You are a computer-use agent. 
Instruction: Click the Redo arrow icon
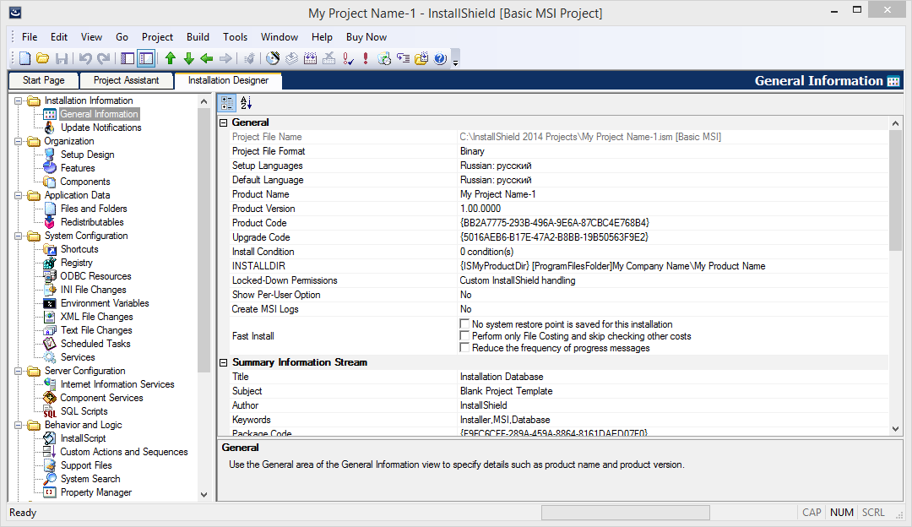104,58
